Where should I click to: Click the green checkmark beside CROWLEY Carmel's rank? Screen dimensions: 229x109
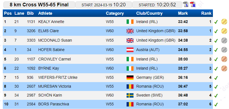click(216, 59)
